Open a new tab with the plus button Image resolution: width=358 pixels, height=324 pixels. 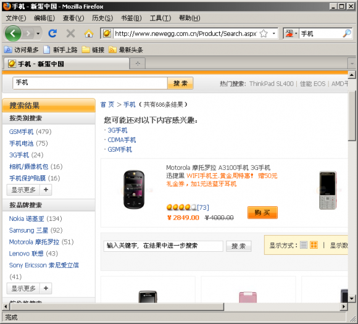point(138,64)
